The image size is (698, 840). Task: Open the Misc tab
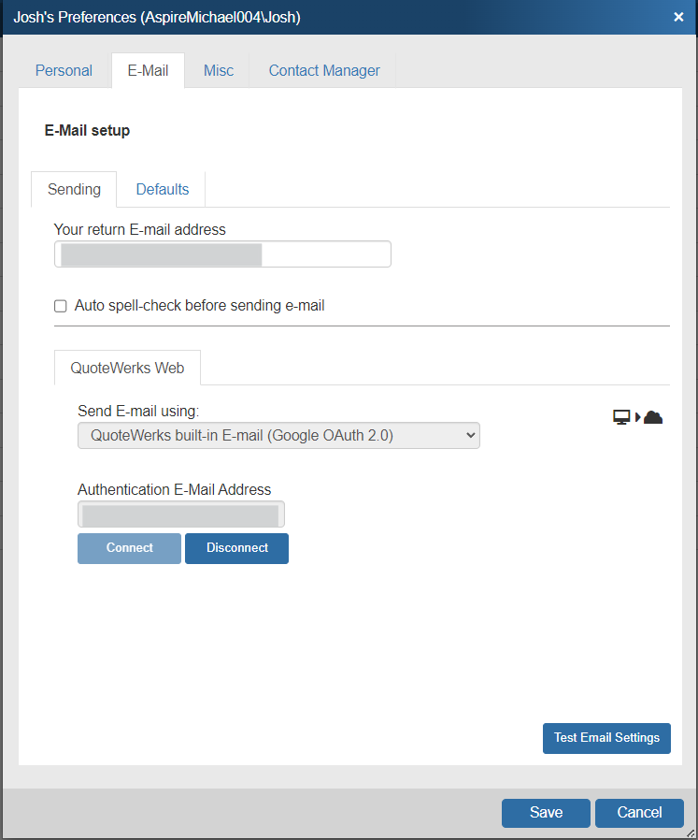(x=219, y=70)
